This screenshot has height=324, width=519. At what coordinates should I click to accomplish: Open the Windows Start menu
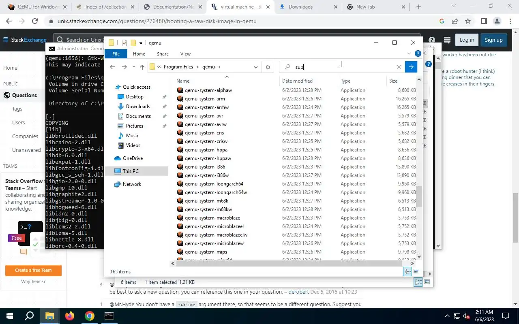10,316
